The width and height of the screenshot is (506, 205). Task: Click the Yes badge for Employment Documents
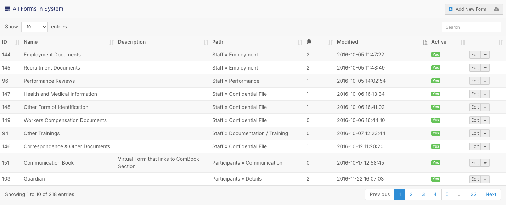point(435,55)
